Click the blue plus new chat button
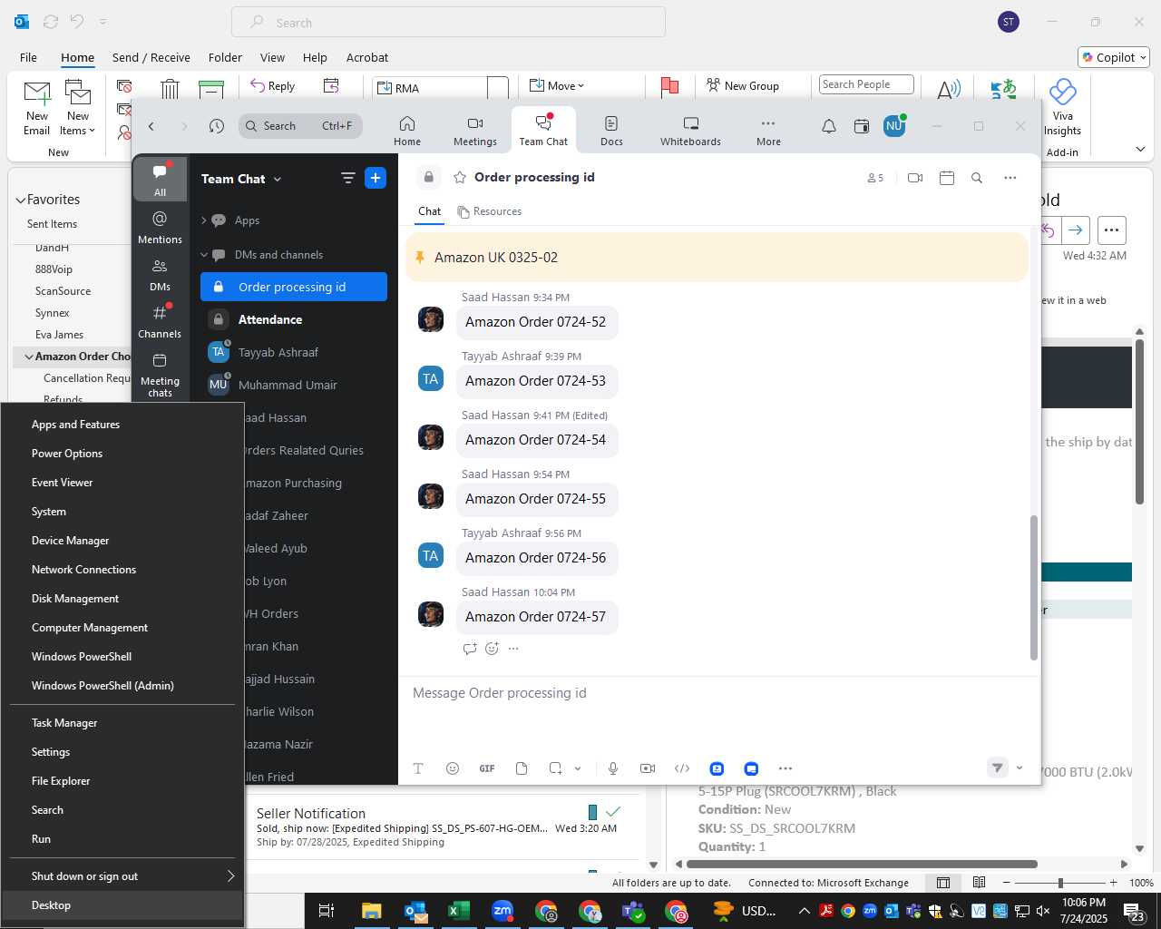 tap(376, 178)
